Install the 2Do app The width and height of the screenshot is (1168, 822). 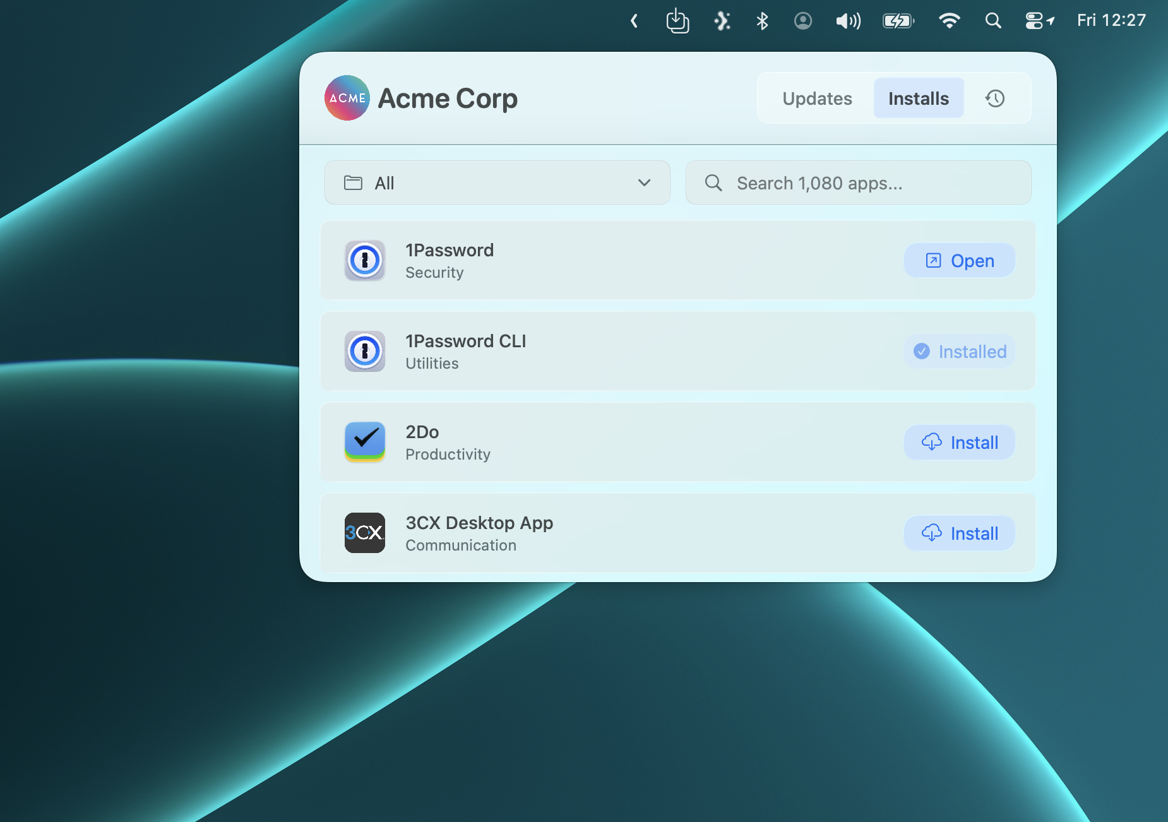coord(959,442)
